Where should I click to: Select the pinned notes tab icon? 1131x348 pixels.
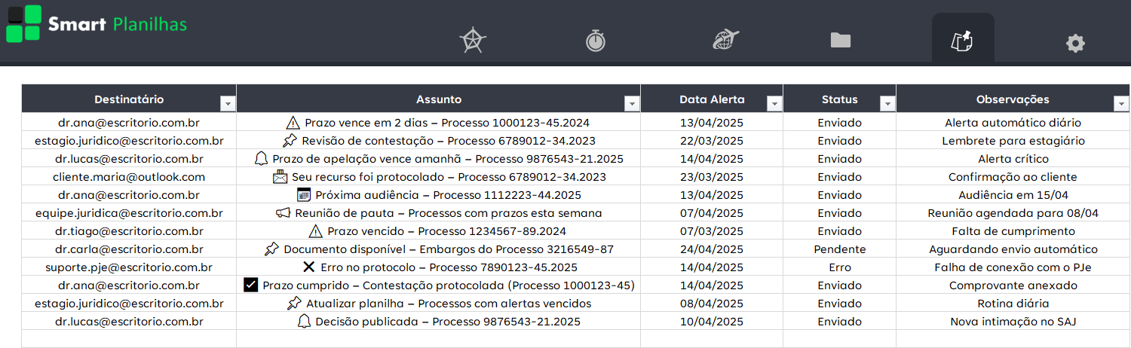click(963, 40)
